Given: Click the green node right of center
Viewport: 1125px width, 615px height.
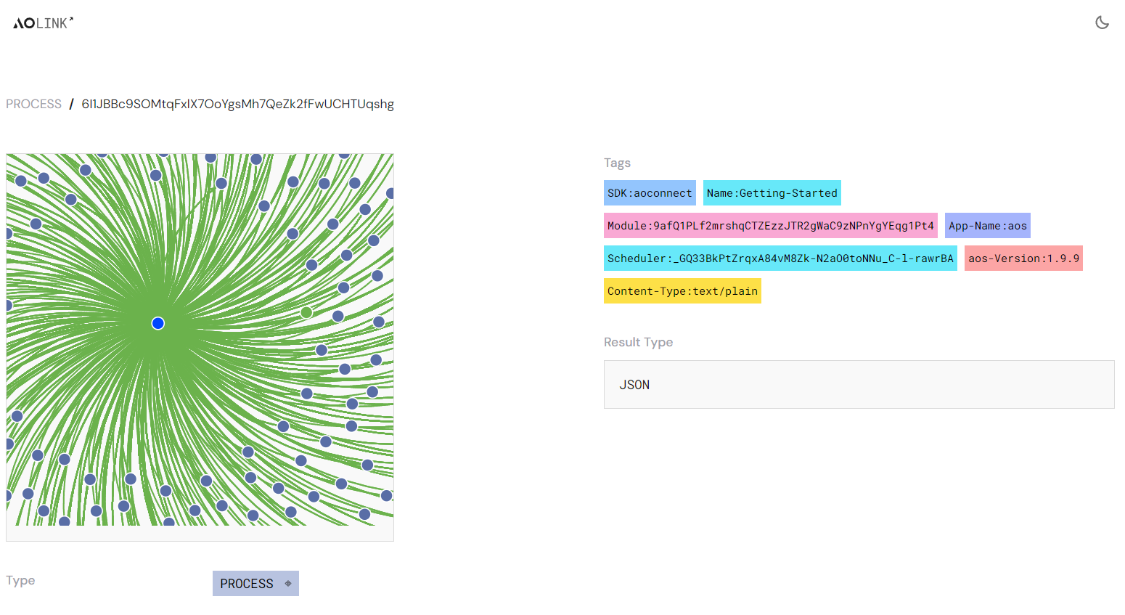Looking at the screenshot, I should [x=308, y=312].
